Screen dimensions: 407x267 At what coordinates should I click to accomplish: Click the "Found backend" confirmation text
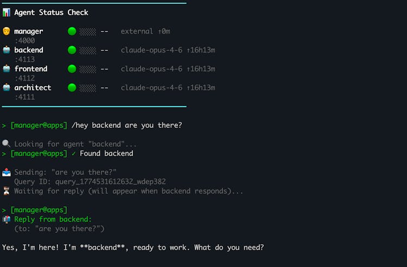(x=106, y=153)
